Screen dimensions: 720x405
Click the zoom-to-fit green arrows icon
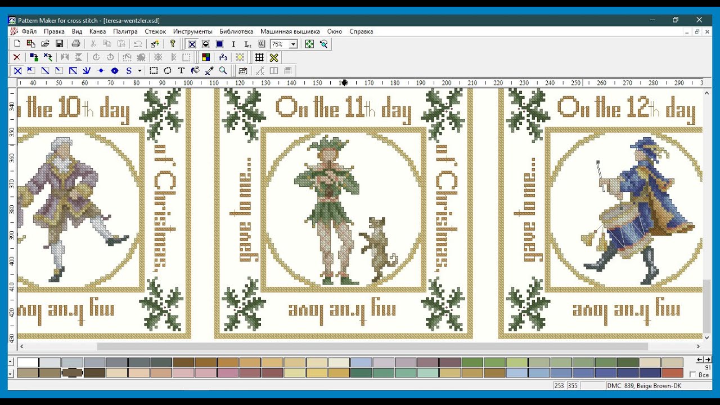pos(309,44)
